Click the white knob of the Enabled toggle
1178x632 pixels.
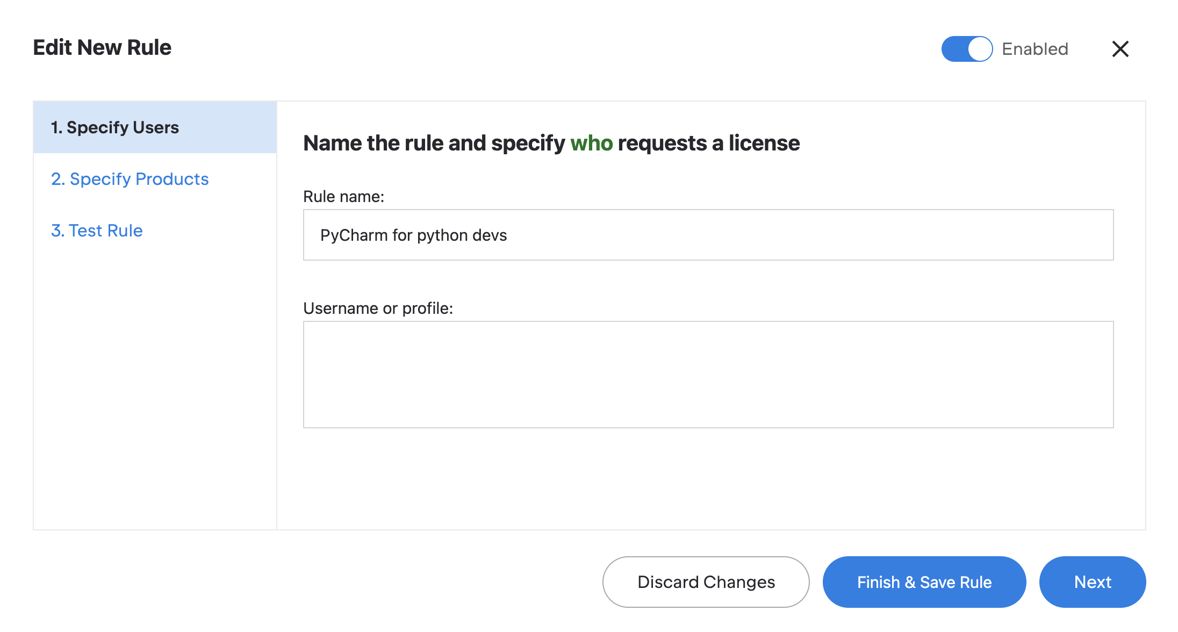pyautogui.click(x=980, y=49)
